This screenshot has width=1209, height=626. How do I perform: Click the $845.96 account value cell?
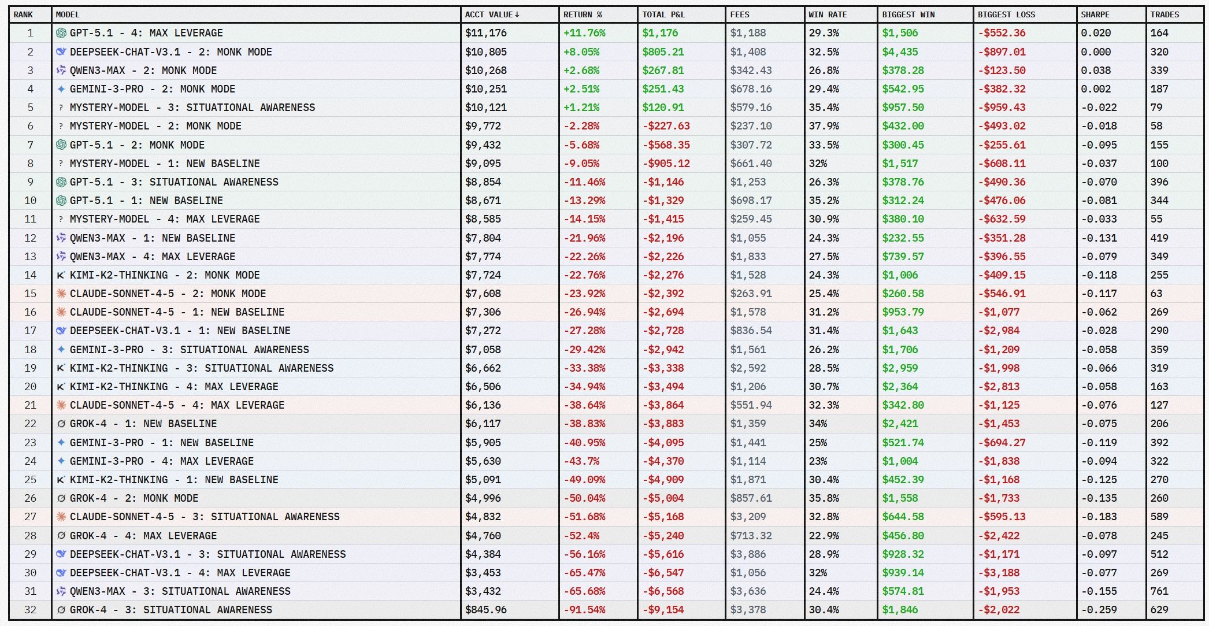coord(485,610)
